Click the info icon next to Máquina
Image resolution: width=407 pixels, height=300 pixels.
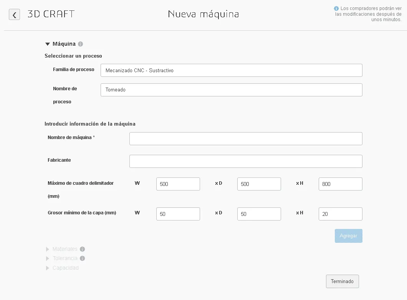pyautogui.click(x=81, y=44)
